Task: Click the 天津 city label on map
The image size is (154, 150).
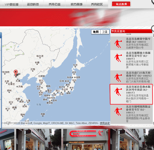Action: pos(18,81)
